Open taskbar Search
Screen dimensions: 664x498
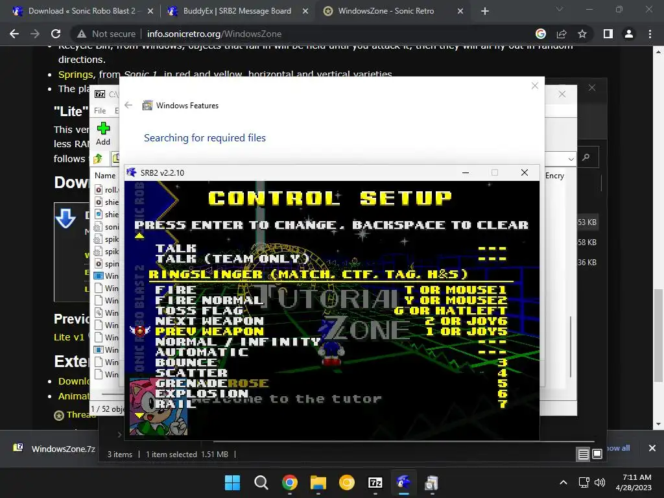tap(261, 482)
